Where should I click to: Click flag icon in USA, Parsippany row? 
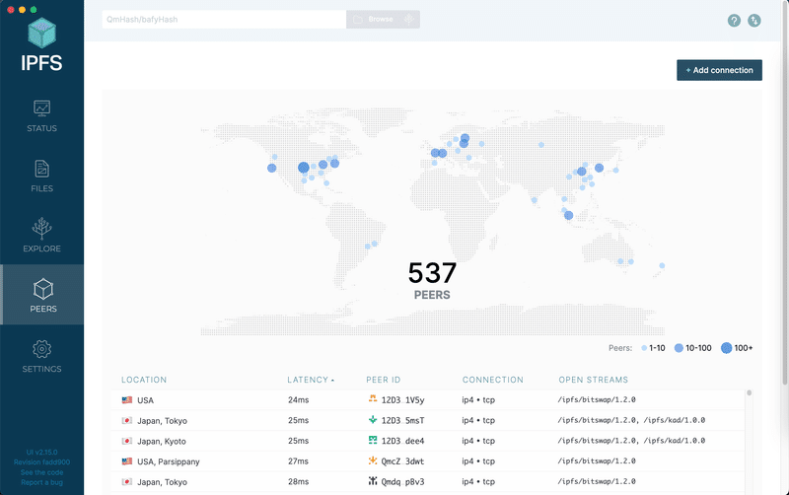coord(127,461)
